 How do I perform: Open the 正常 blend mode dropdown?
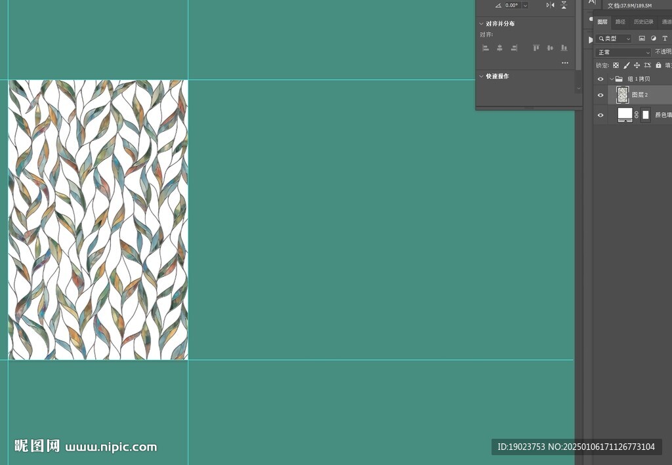pos(623,52)
